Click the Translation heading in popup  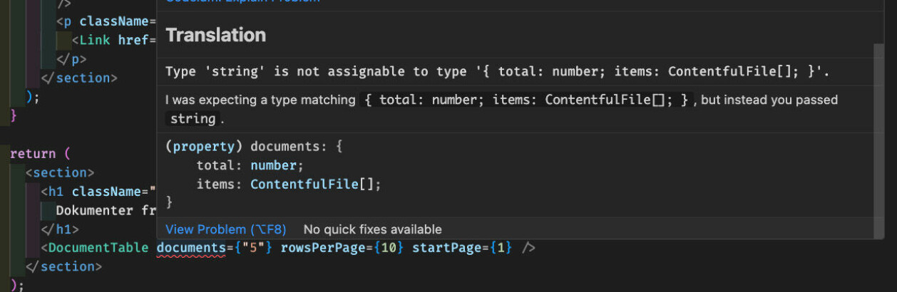215,35
